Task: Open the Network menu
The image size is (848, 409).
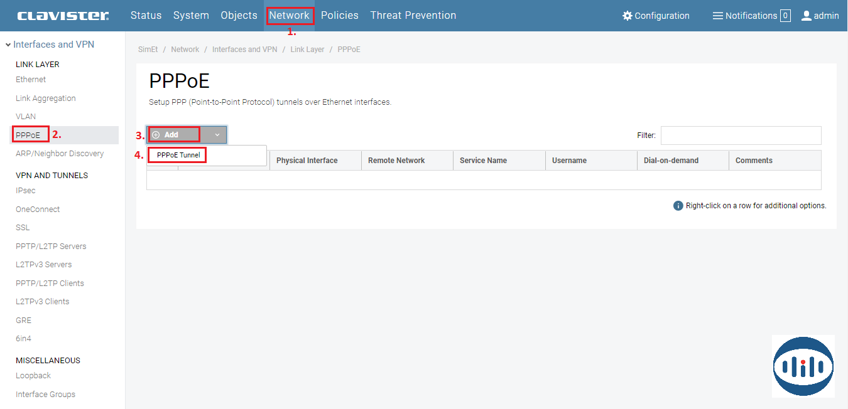Action: point(289,15)
